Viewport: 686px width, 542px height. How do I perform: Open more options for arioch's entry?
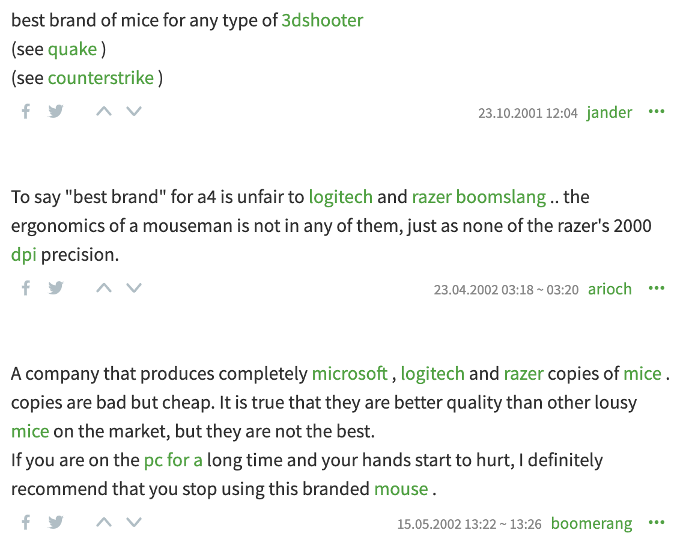point(657,288)
